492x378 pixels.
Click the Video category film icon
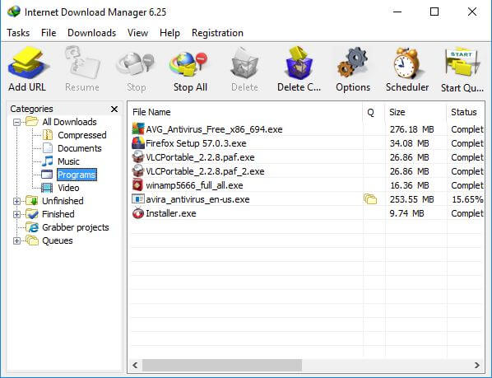click(x=47, y=188)
